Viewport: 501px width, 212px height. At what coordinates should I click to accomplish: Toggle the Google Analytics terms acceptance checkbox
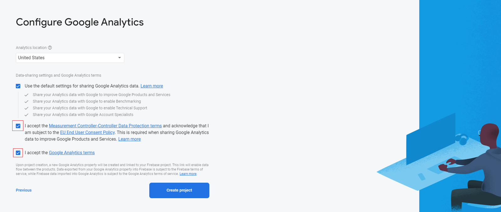[18, 153]
